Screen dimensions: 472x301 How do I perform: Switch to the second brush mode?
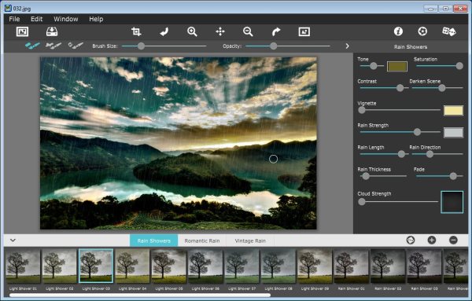click(x=53, y=46)
